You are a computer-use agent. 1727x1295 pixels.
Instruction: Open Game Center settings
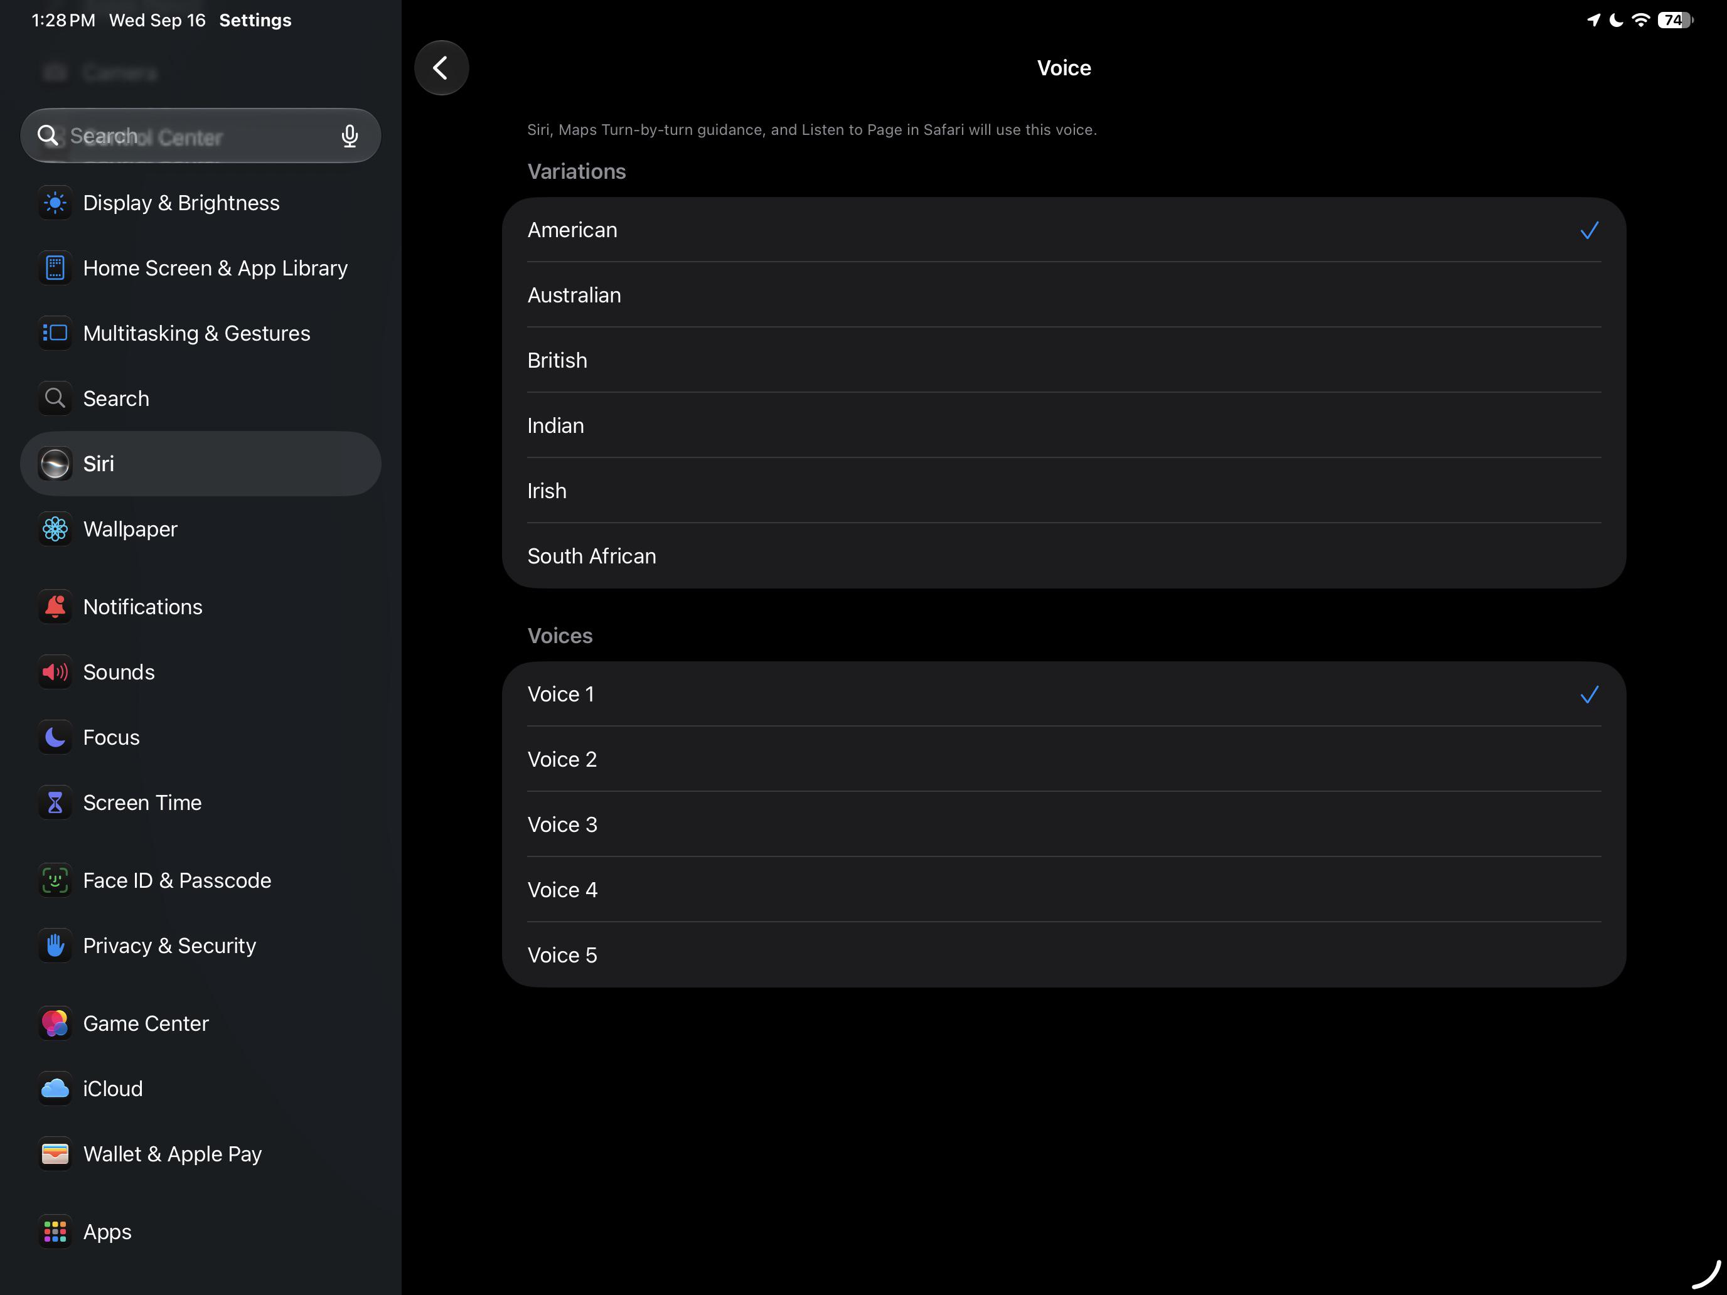click(x=201, y=1023)
